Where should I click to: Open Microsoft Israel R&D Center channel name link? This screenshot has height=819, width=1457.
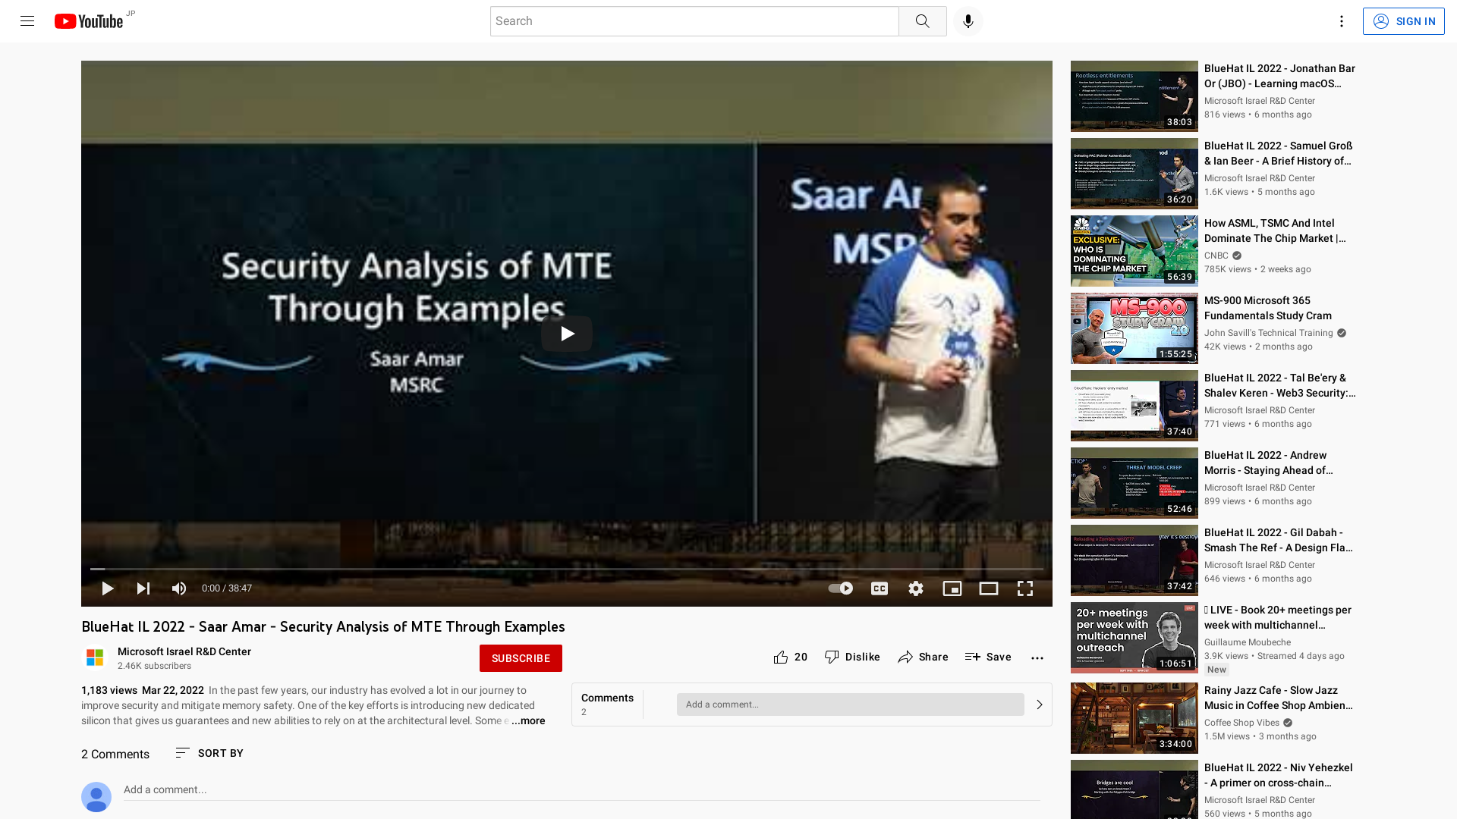coord(184,651)
